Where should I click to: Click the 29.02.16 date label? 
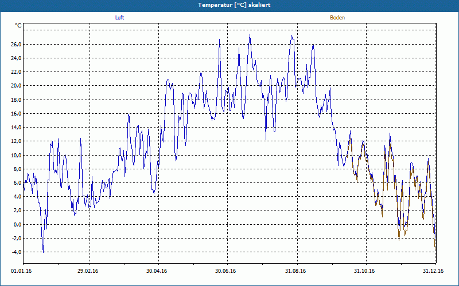point(88,271)
